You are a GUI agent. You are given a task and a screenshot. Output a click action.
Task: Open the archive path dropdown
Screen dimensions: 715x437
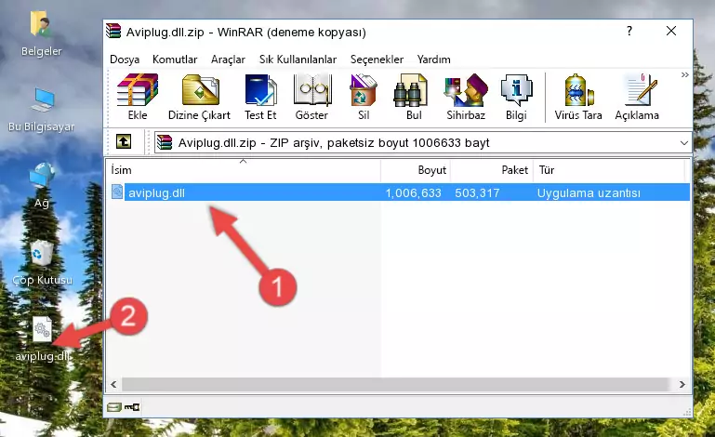point(684,143)
